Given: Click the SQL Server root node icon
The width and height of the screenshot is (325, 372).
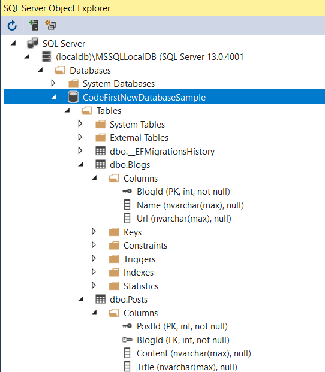Looking at the screenshot, I should pyautogui.click(x=32, y=43).
